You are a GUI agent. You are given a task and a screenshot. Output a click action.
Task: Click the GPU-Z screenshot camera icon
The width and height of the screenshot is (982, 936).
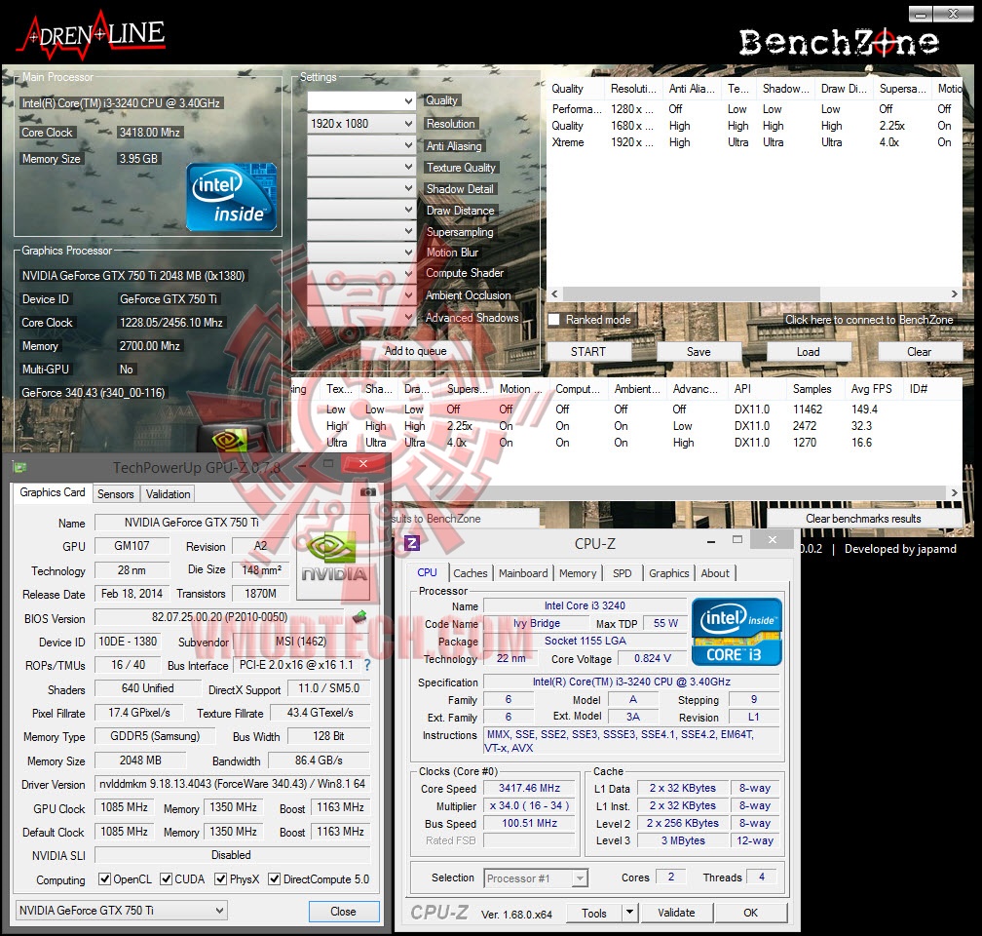point(368,492)
